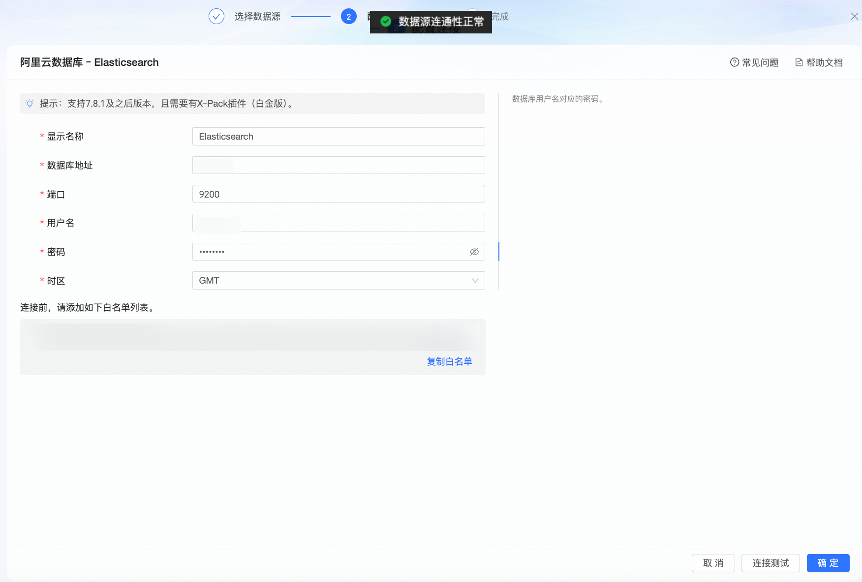The height and width of the screenshot is (582, 862).
Task: Click the 用户名 field label
Action: [x=61, y=223]
